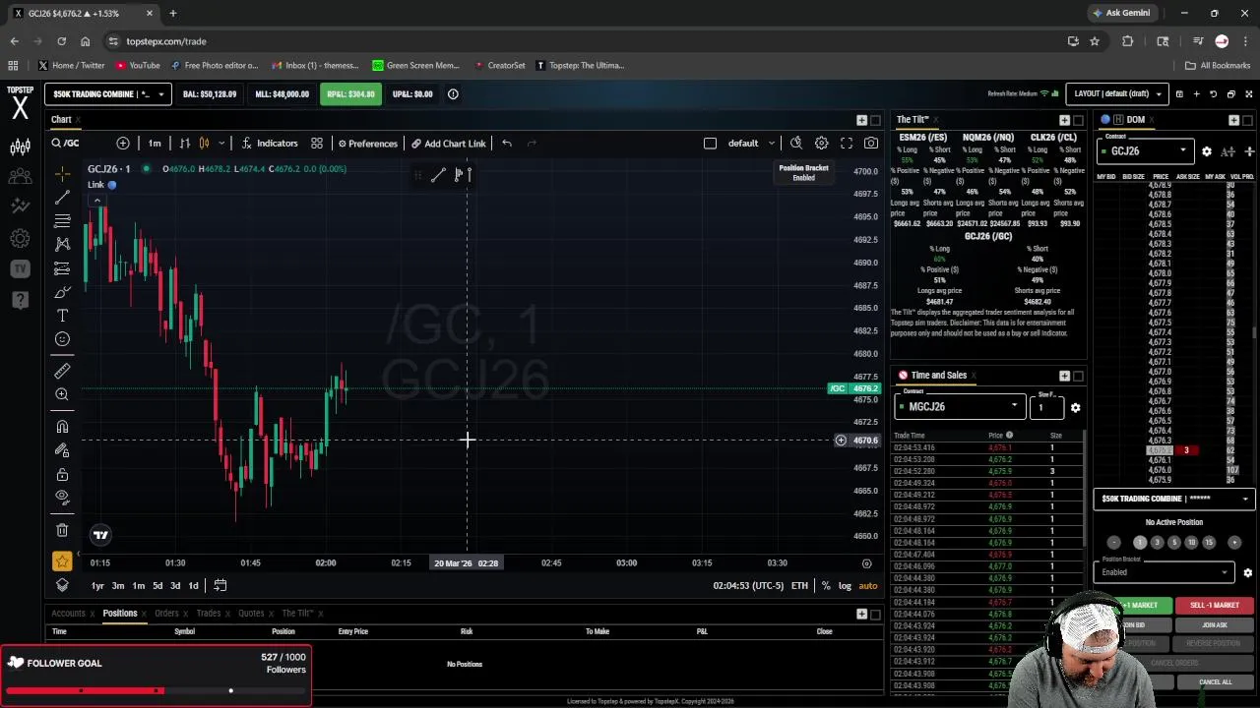Switch to the Accounts tab
Screen dimensions: 1260x708
69,614
